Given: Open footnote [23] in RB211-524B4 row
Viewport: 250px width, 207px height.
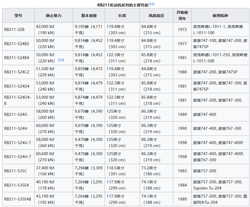Looking at the screenshot, I should (61, 60).
